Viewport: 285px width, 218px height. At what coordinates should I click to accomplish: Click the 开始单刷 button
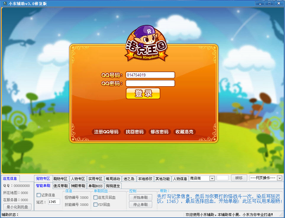(141, 198)
